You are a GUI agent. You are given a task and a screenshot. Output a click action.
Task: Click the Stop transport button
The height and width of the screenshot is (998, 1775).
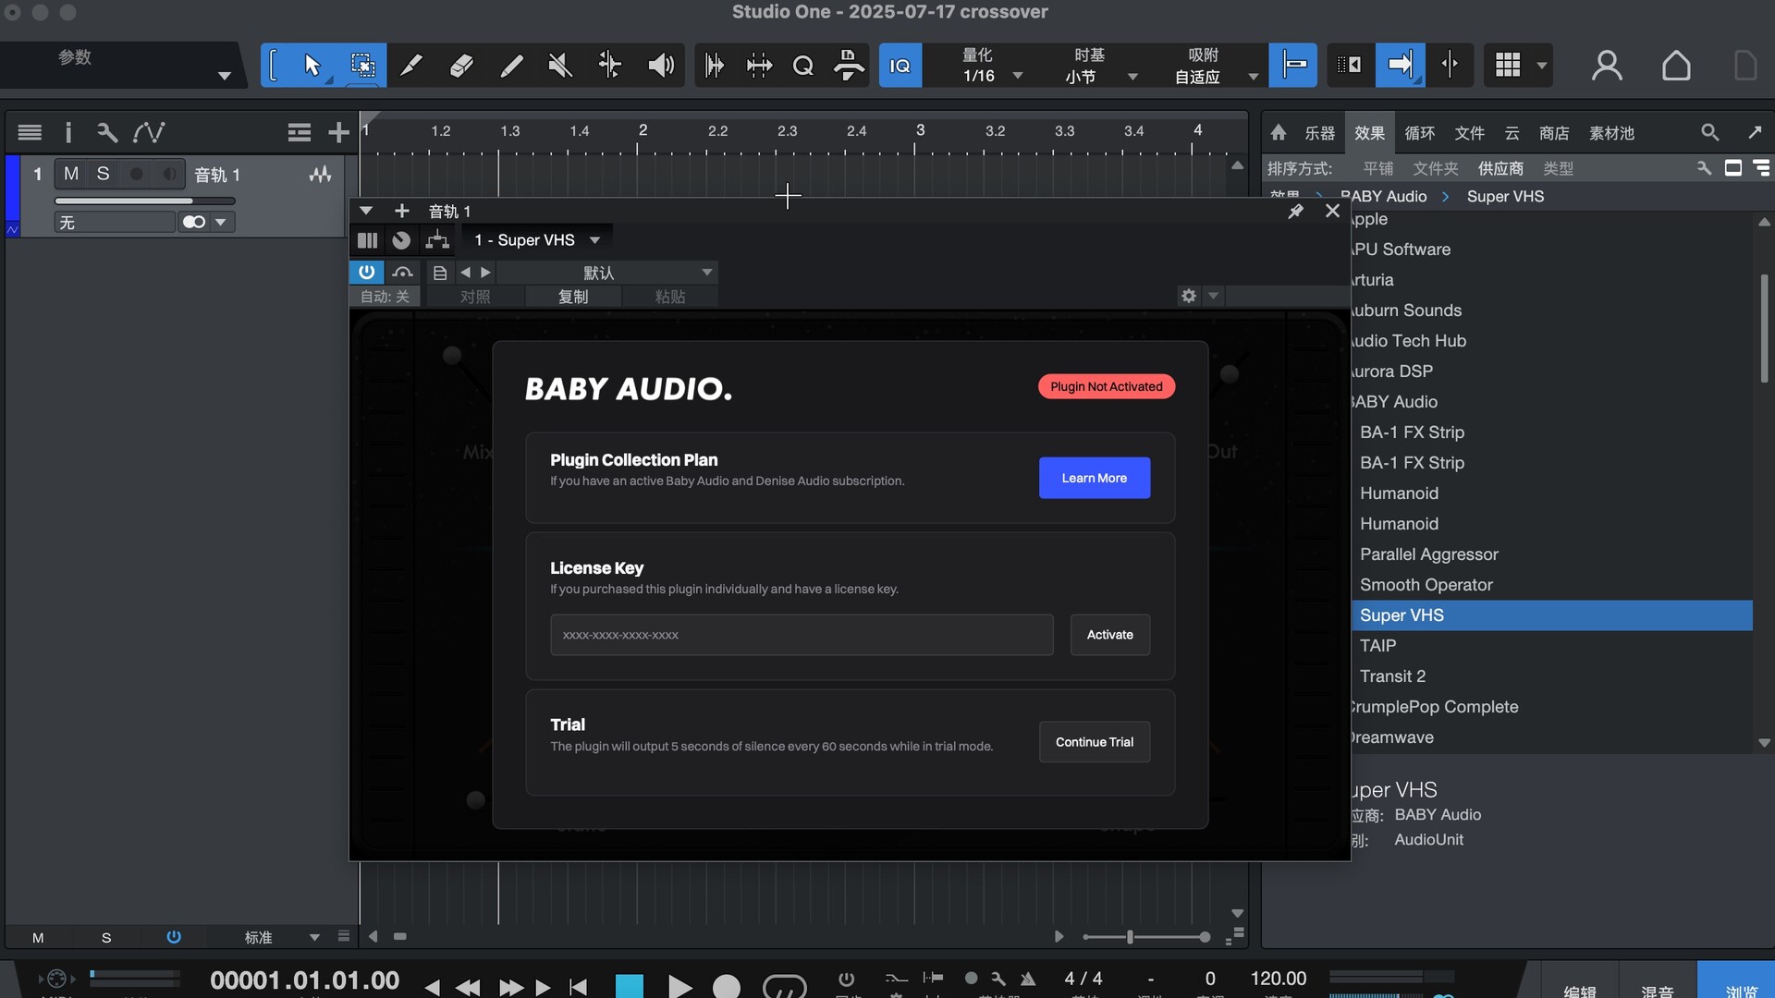[630, 986]
